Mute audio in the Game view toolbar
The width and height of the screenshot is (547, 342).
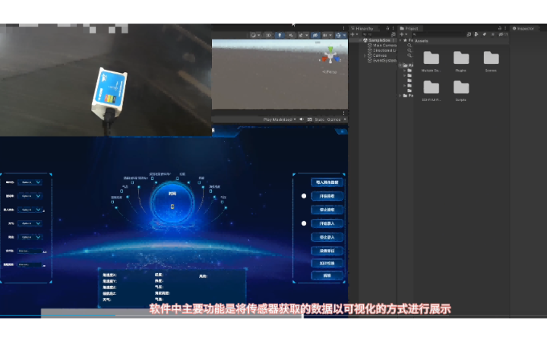tap(302, 119)
